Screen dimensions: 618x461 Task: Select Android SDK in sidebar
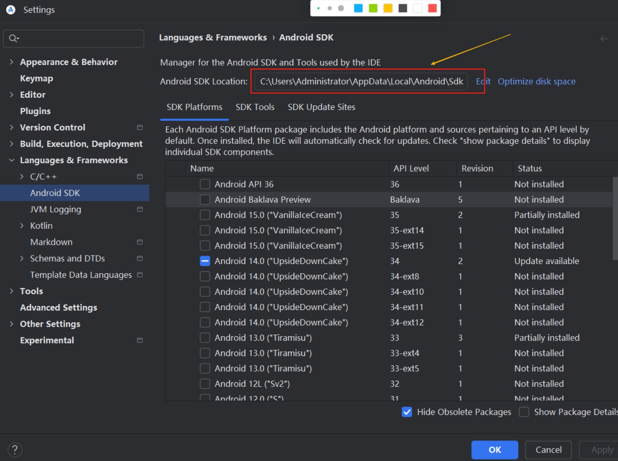[74, 193]
